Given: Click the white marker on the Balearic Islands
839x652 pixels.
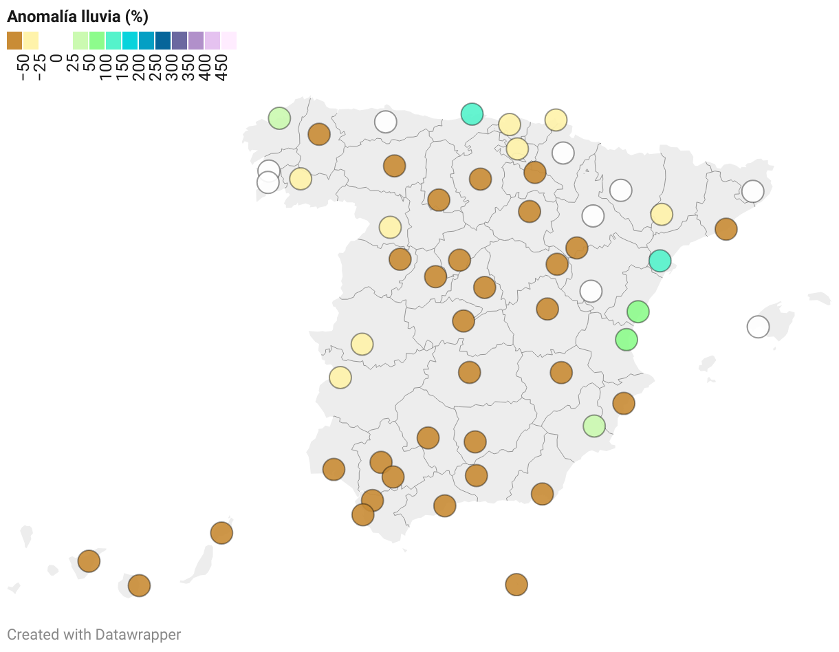Looking at the screenshot, I should click(758, 327).
